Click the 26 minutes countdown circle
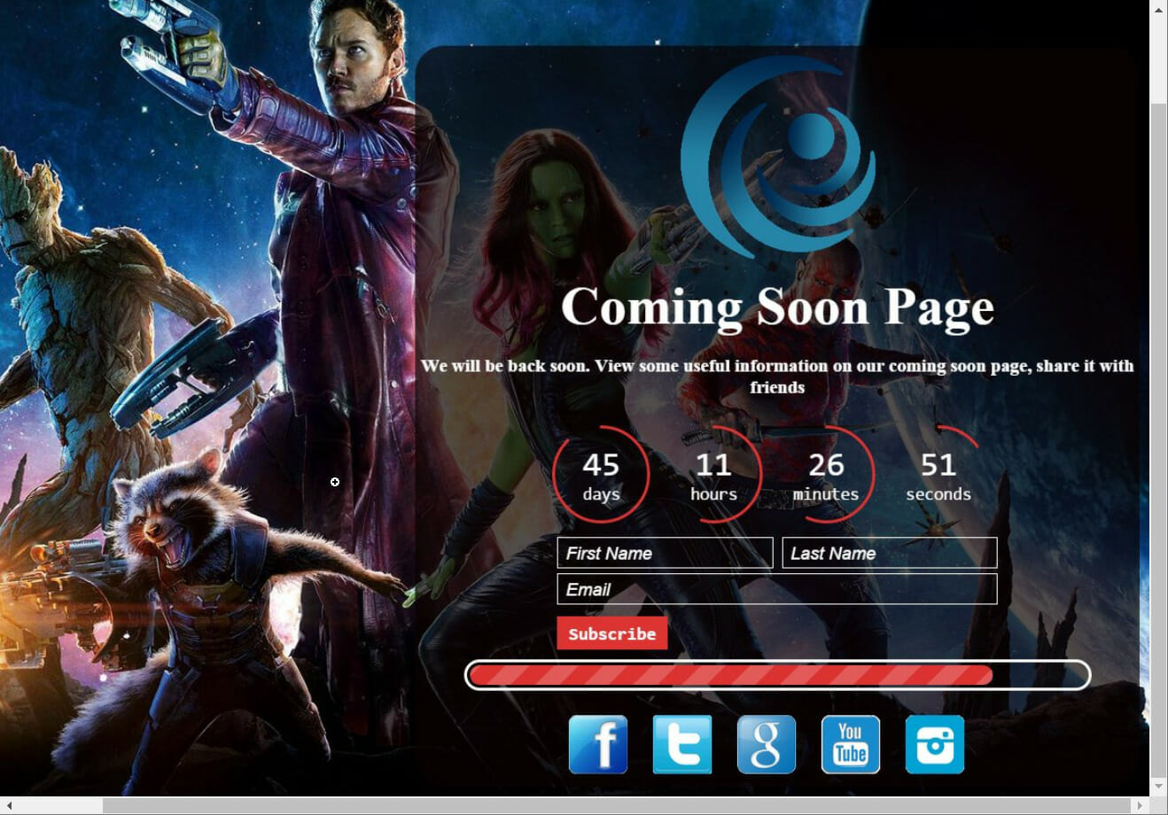 (x=826, y=475)
